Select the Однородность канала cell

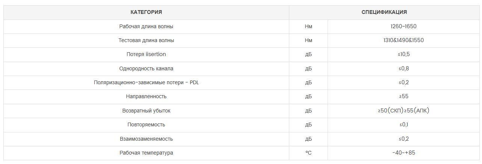click(146, 69)
